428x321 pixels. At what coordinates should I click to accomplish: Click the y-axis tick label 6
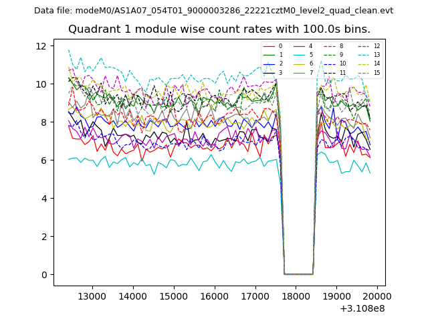pyautogui.click(x=43, y=160)
